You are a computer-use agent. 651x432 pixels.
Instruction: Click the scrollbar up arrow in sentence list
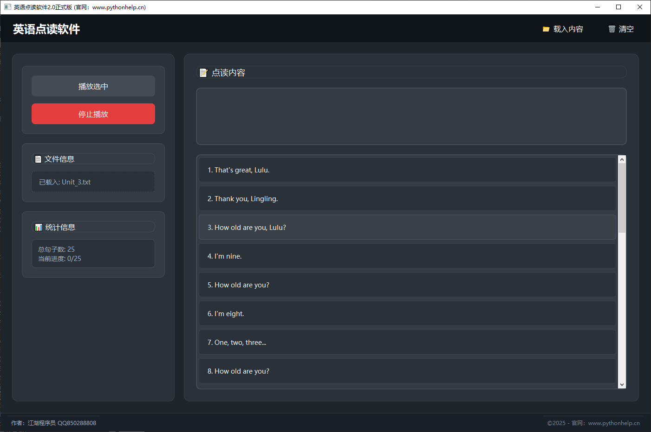[x=622, y=159]
